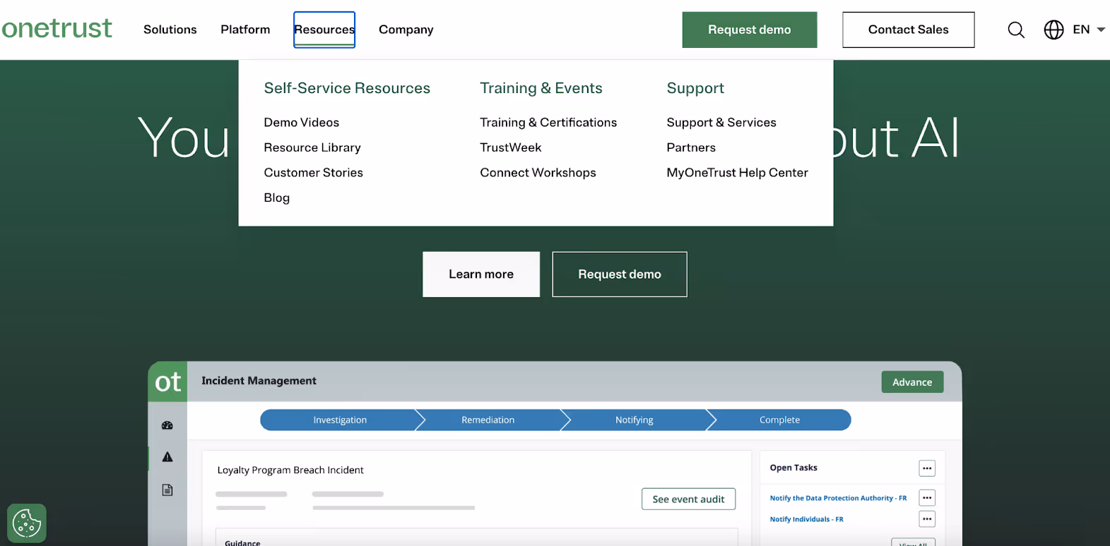Open the Solutions menu

[x=170, y=30]
